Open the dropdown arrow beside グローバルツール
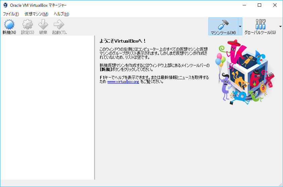This screenshot has width=283, height=187. click(x=280, y=27)
